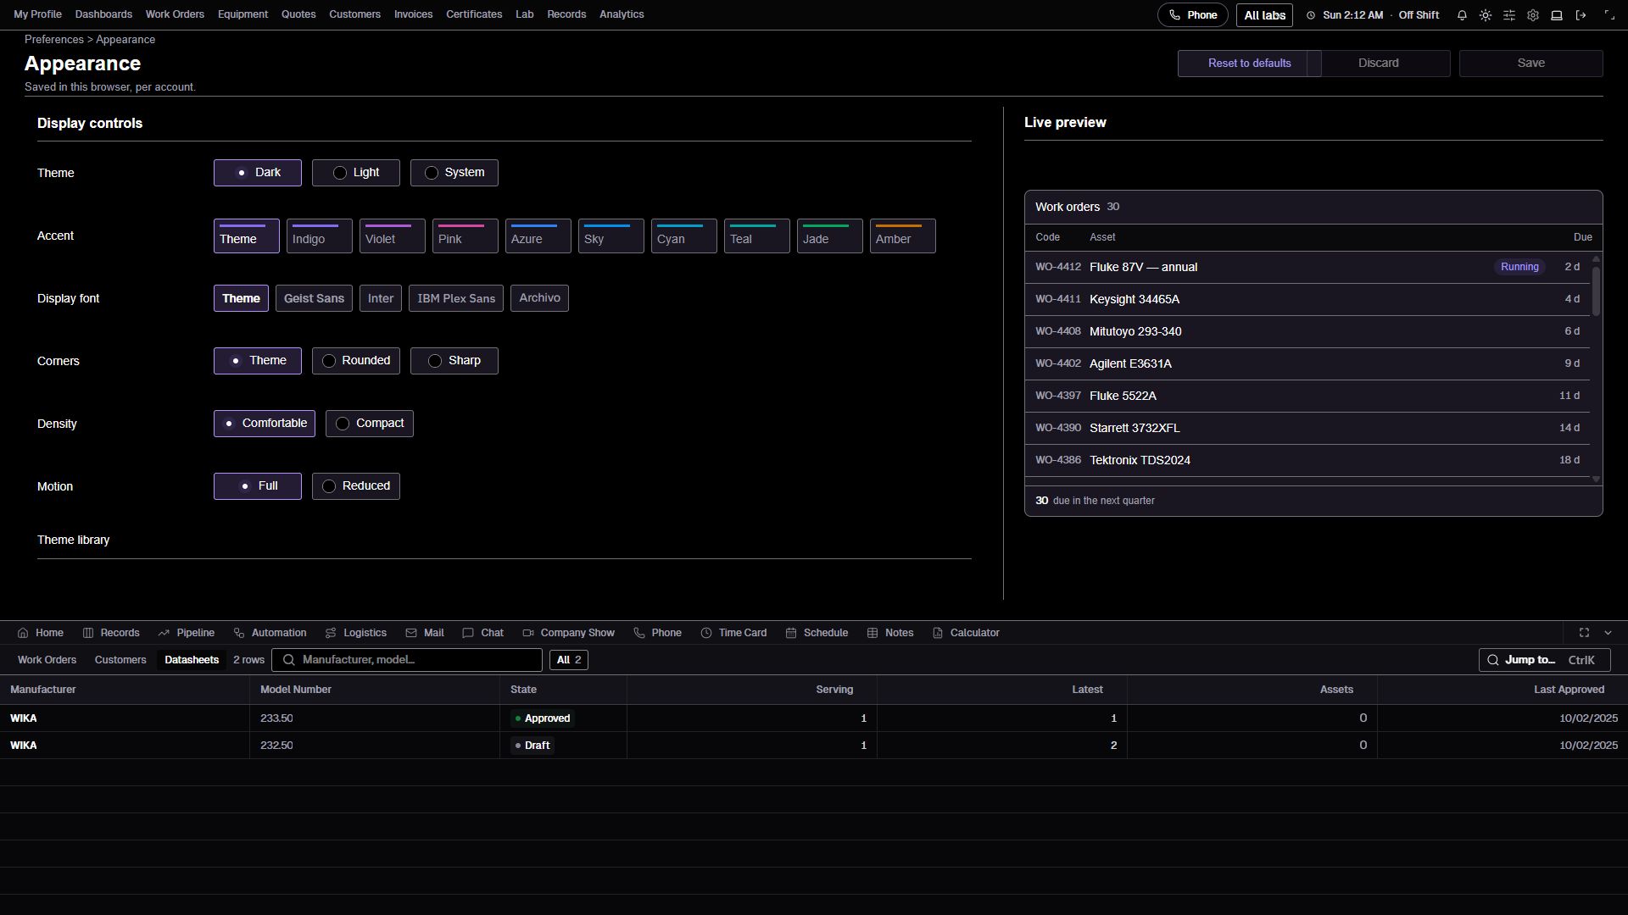Switch to the Customers tab in bottom panel

pos(120,660)
